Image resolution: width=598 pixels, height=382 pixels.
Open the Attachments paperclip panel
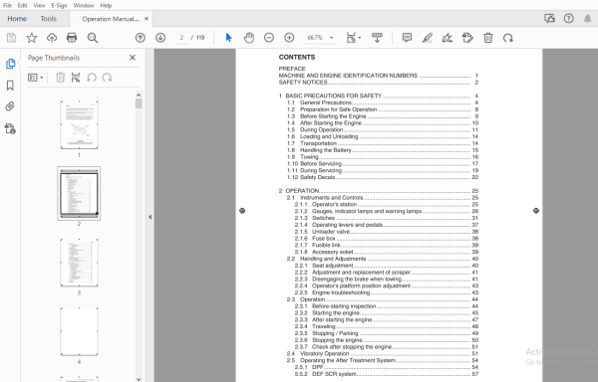click(10, 106)
